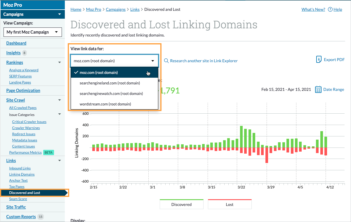The height and width of the screenshot is (222, 351).
Task: Go to Linking Domains in sidebar
Action: (x=22, y=174)
